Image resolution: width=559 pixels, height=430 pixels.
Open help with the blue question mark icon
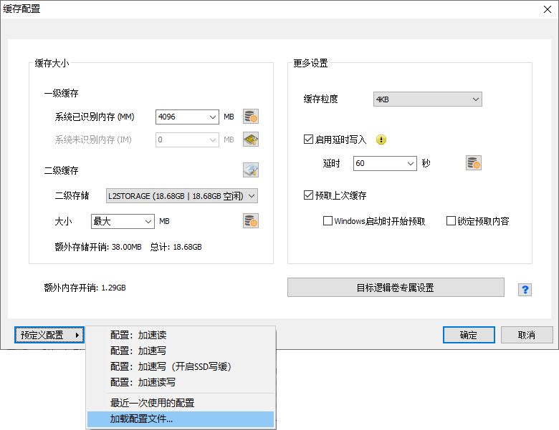point(525,289)
